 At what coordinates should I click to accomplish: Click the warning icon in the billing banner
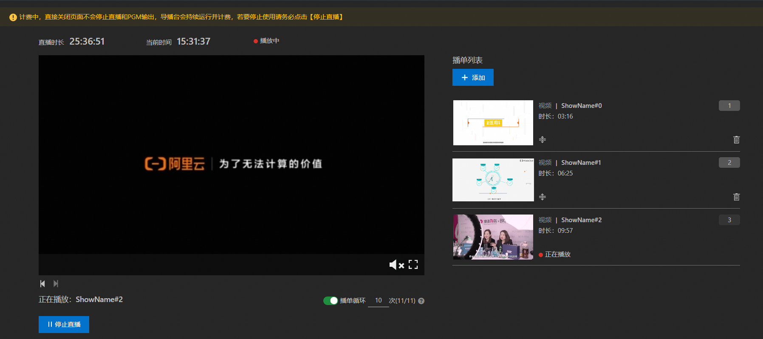13,17
